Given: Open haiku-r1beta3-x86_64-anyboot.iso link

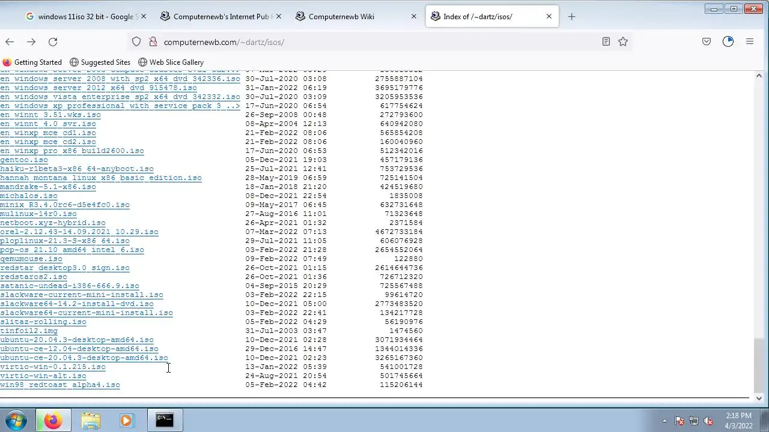Looking at the screenshot, I should click(x=77, y=169).
